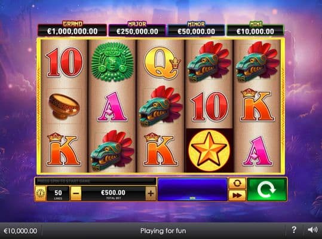
Task: Click the Mini jackpot display
Action: click(255, 29)
